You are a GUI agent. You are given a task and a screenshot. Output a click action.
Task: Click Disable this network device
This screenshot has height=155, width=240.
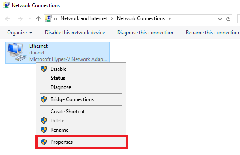click(x=75, y=33)
